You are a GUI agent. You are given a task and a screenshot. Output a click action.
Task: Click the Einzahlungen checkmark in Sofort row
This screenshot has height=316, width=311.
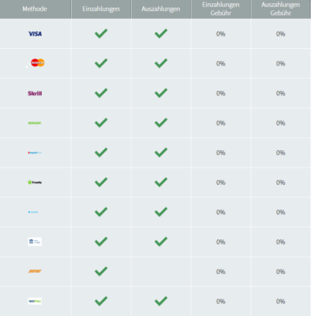(x=101, y=271)
